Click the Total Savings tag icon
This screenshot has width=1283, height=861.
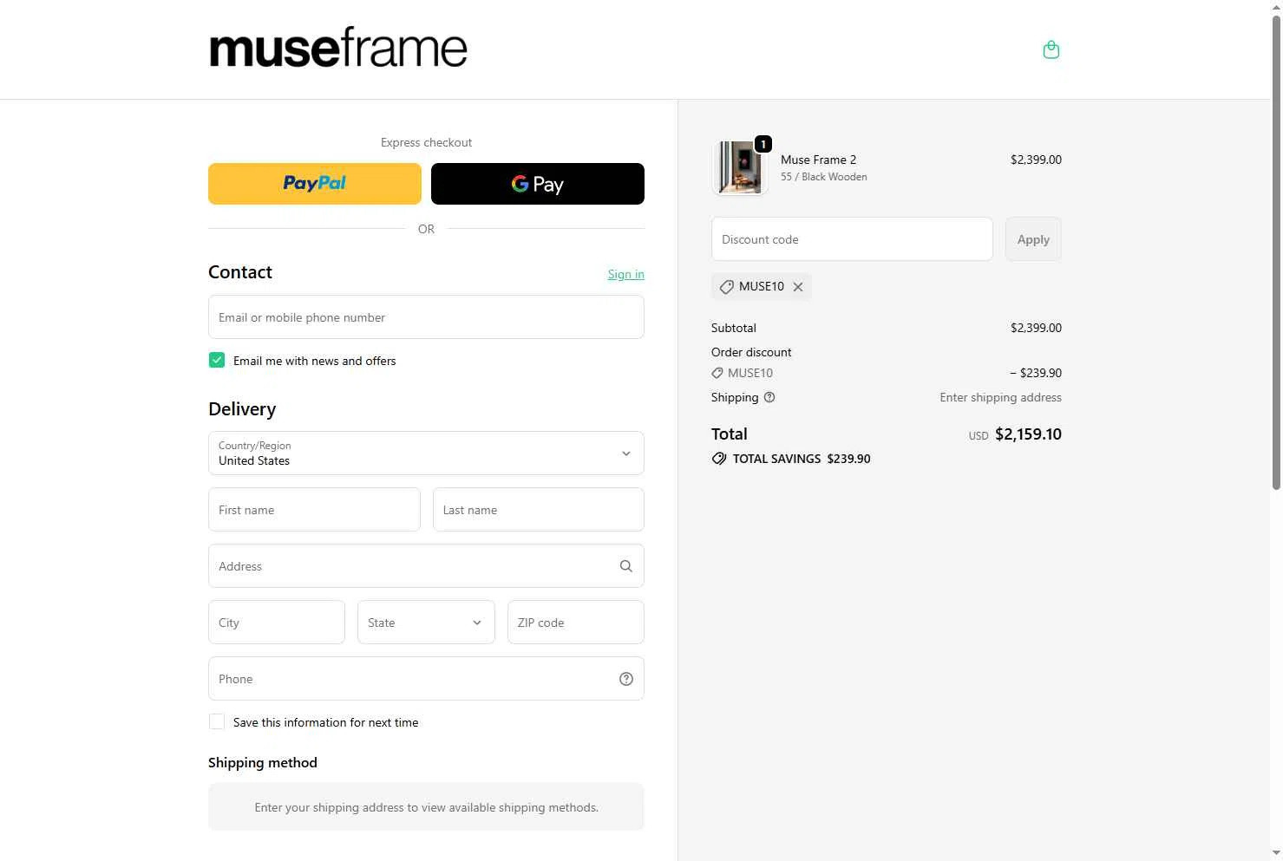click(719, 459)
